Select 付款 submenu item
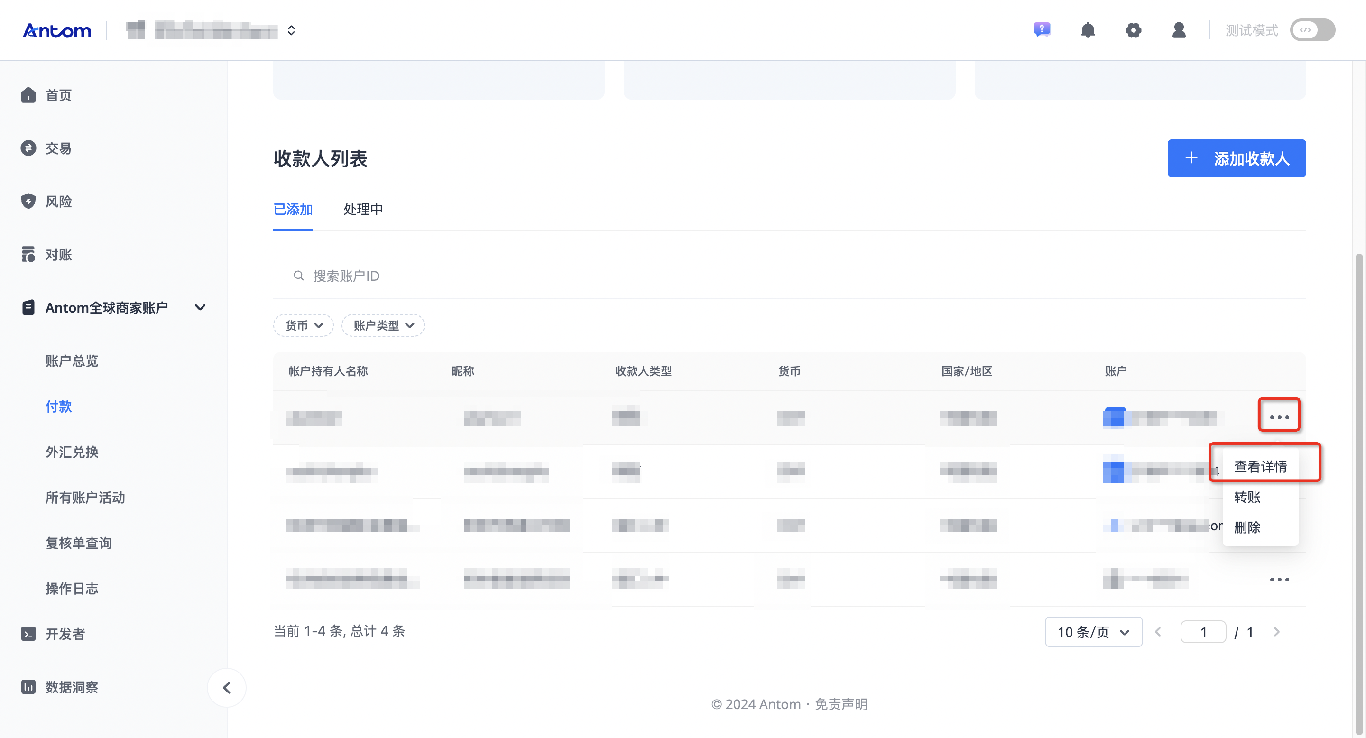The width and height of the screenshot is (1366, 738). click(x=58, y=406)
